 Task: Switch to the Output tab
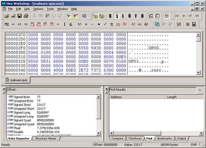click(182, 138)
